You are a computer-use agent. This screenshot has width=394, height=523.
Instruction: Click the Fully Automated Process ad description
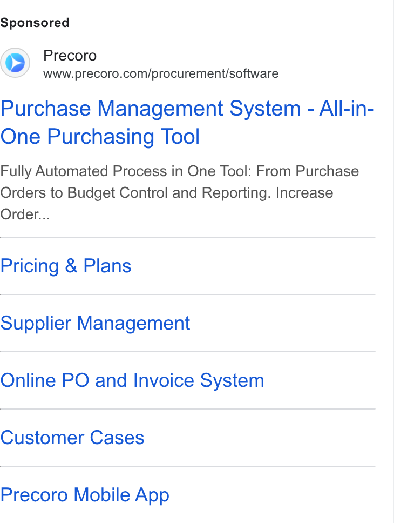tap(180, 193)
